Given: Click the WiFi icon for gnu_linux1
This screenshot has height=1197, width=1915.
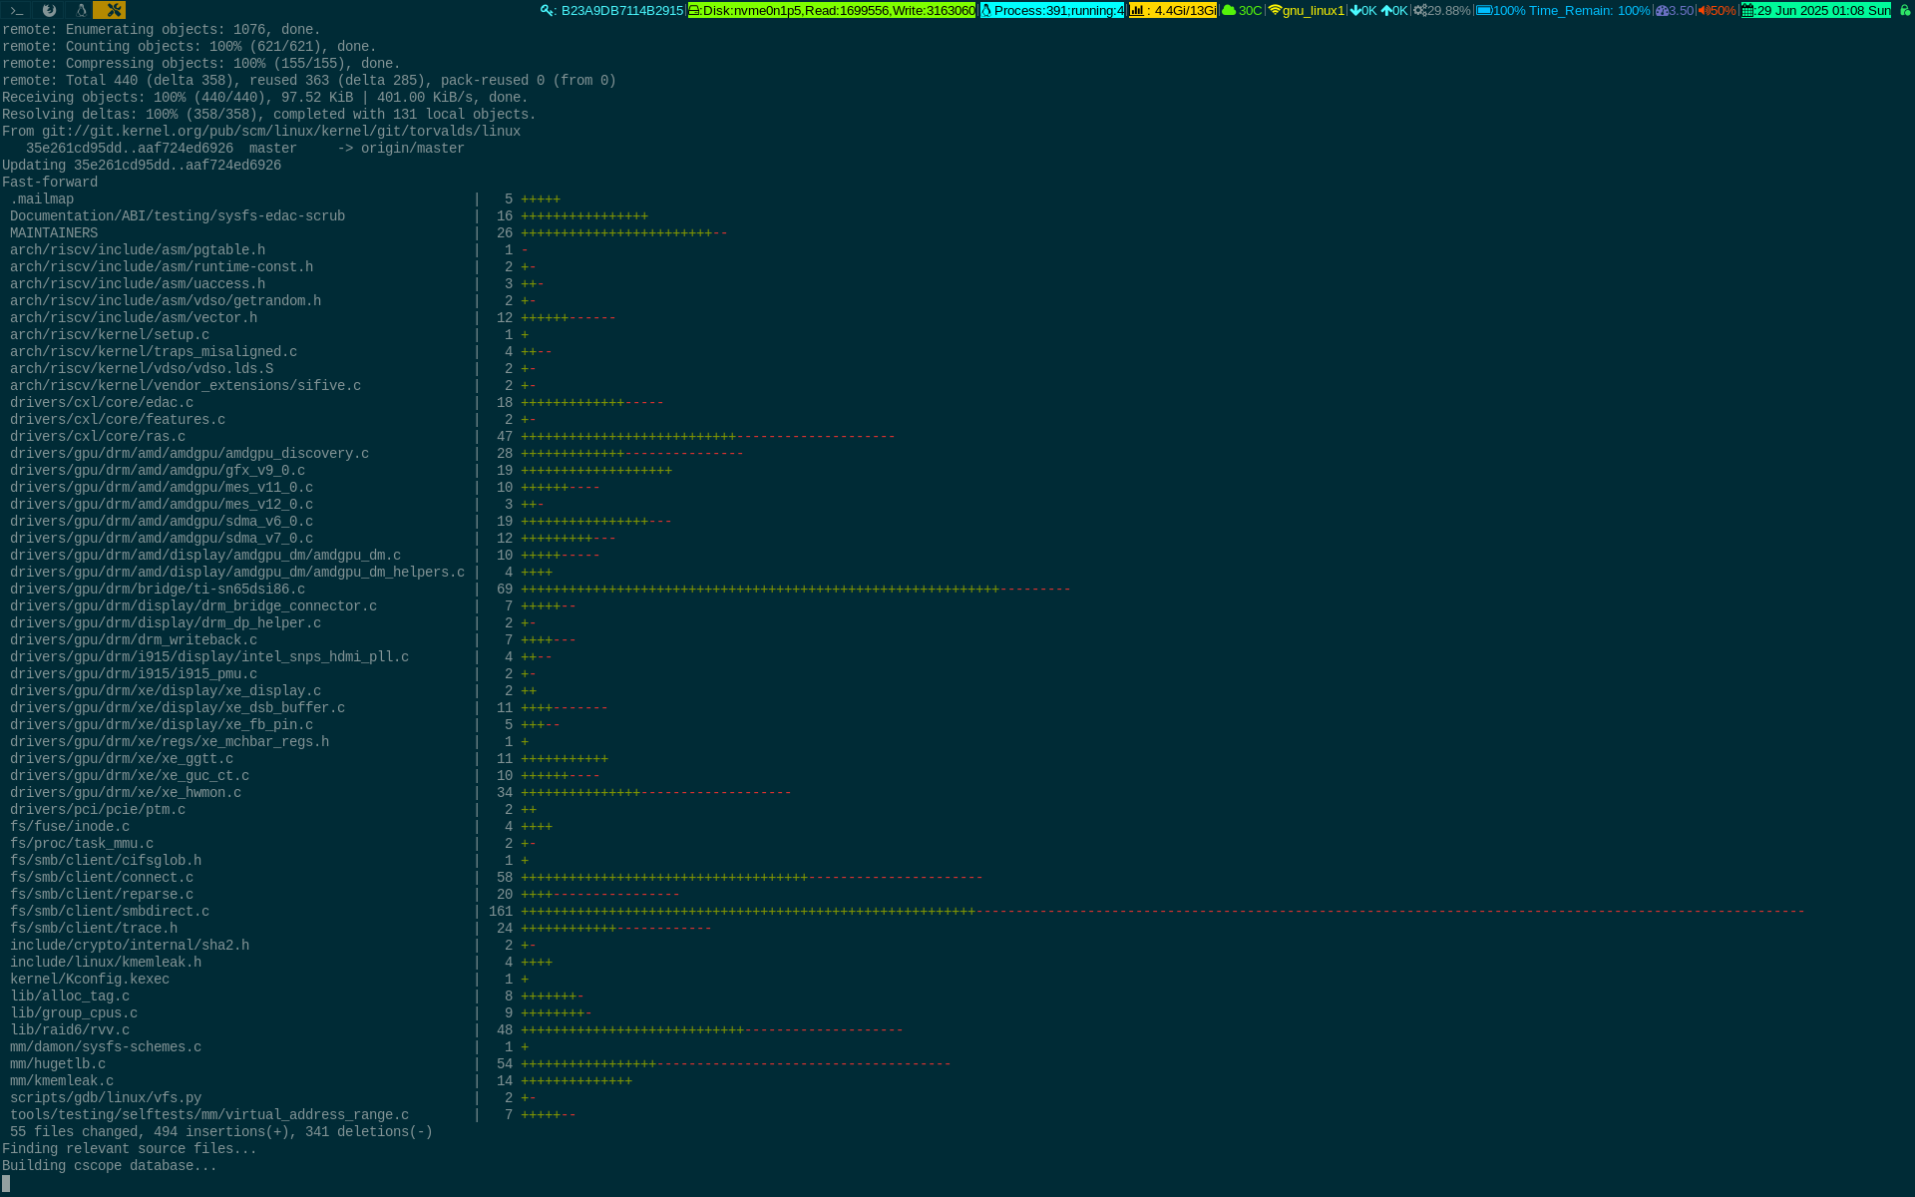Looking at the screenshot, I should (x=1275, y=10).
